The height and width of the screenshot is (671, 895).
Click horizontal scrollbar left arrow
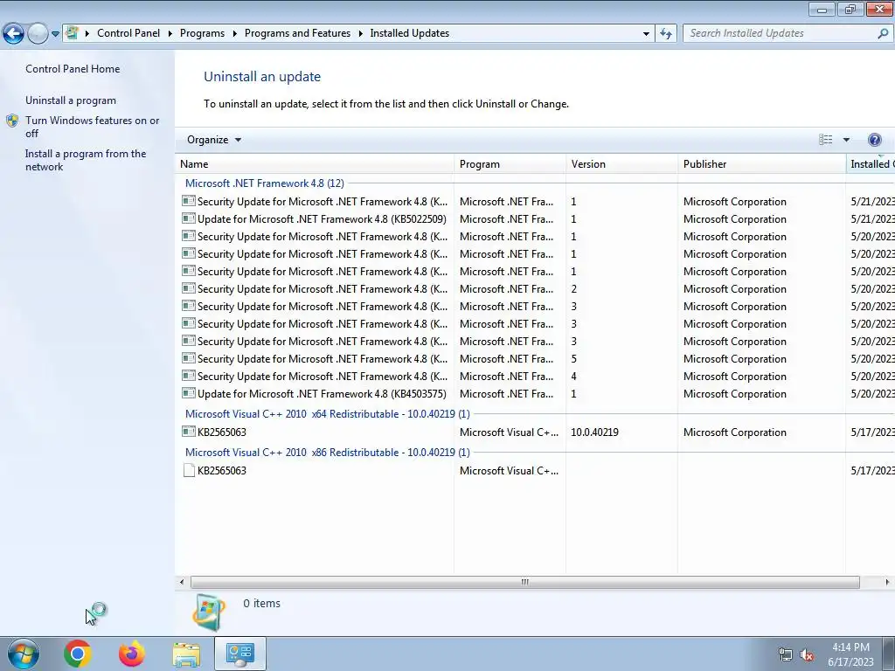point(182,582)
